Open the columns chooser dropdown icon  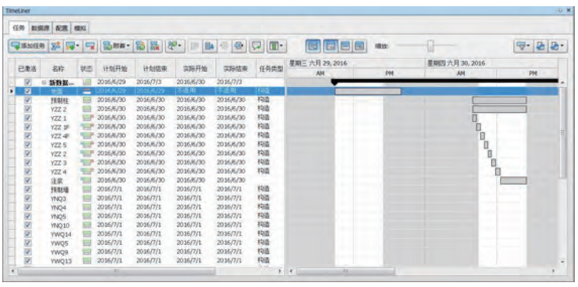point(276,47)
